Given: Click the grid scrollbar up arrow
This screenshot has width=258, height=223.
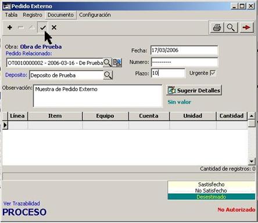Looking at the screenshot, I should (x=252, y=116).
